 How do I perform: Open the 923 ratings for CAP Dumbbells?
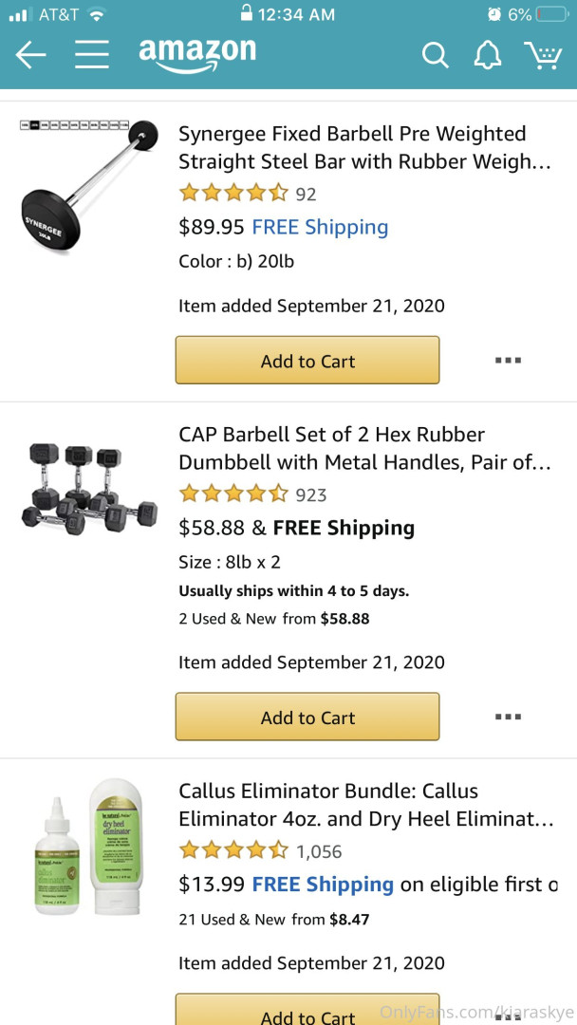point(310,494)
